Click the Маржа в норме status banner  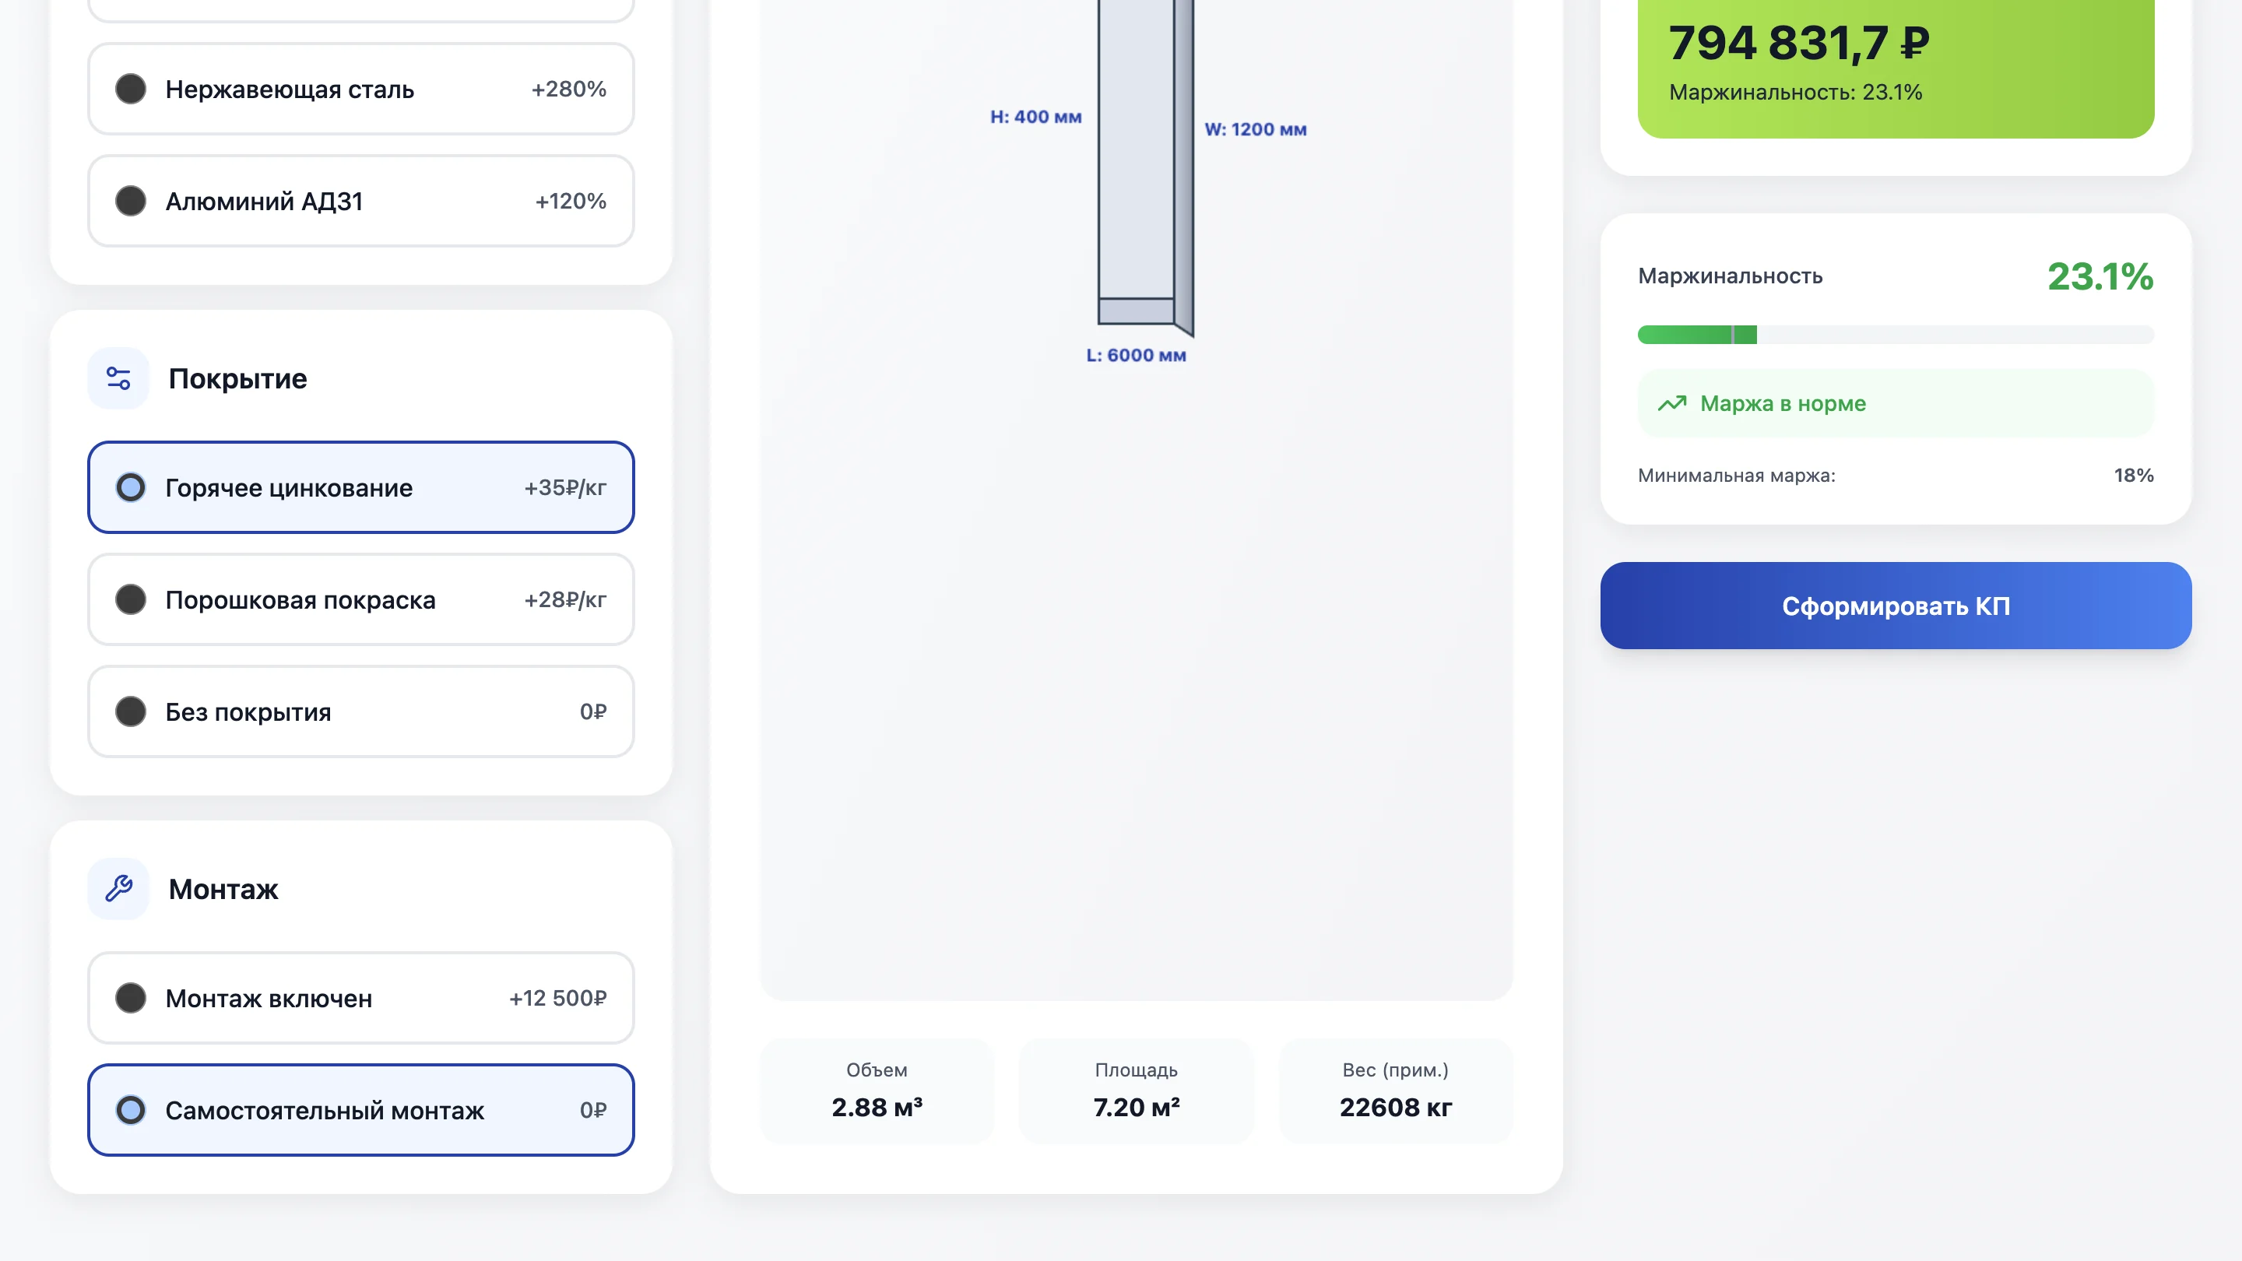coord(1896,403)
